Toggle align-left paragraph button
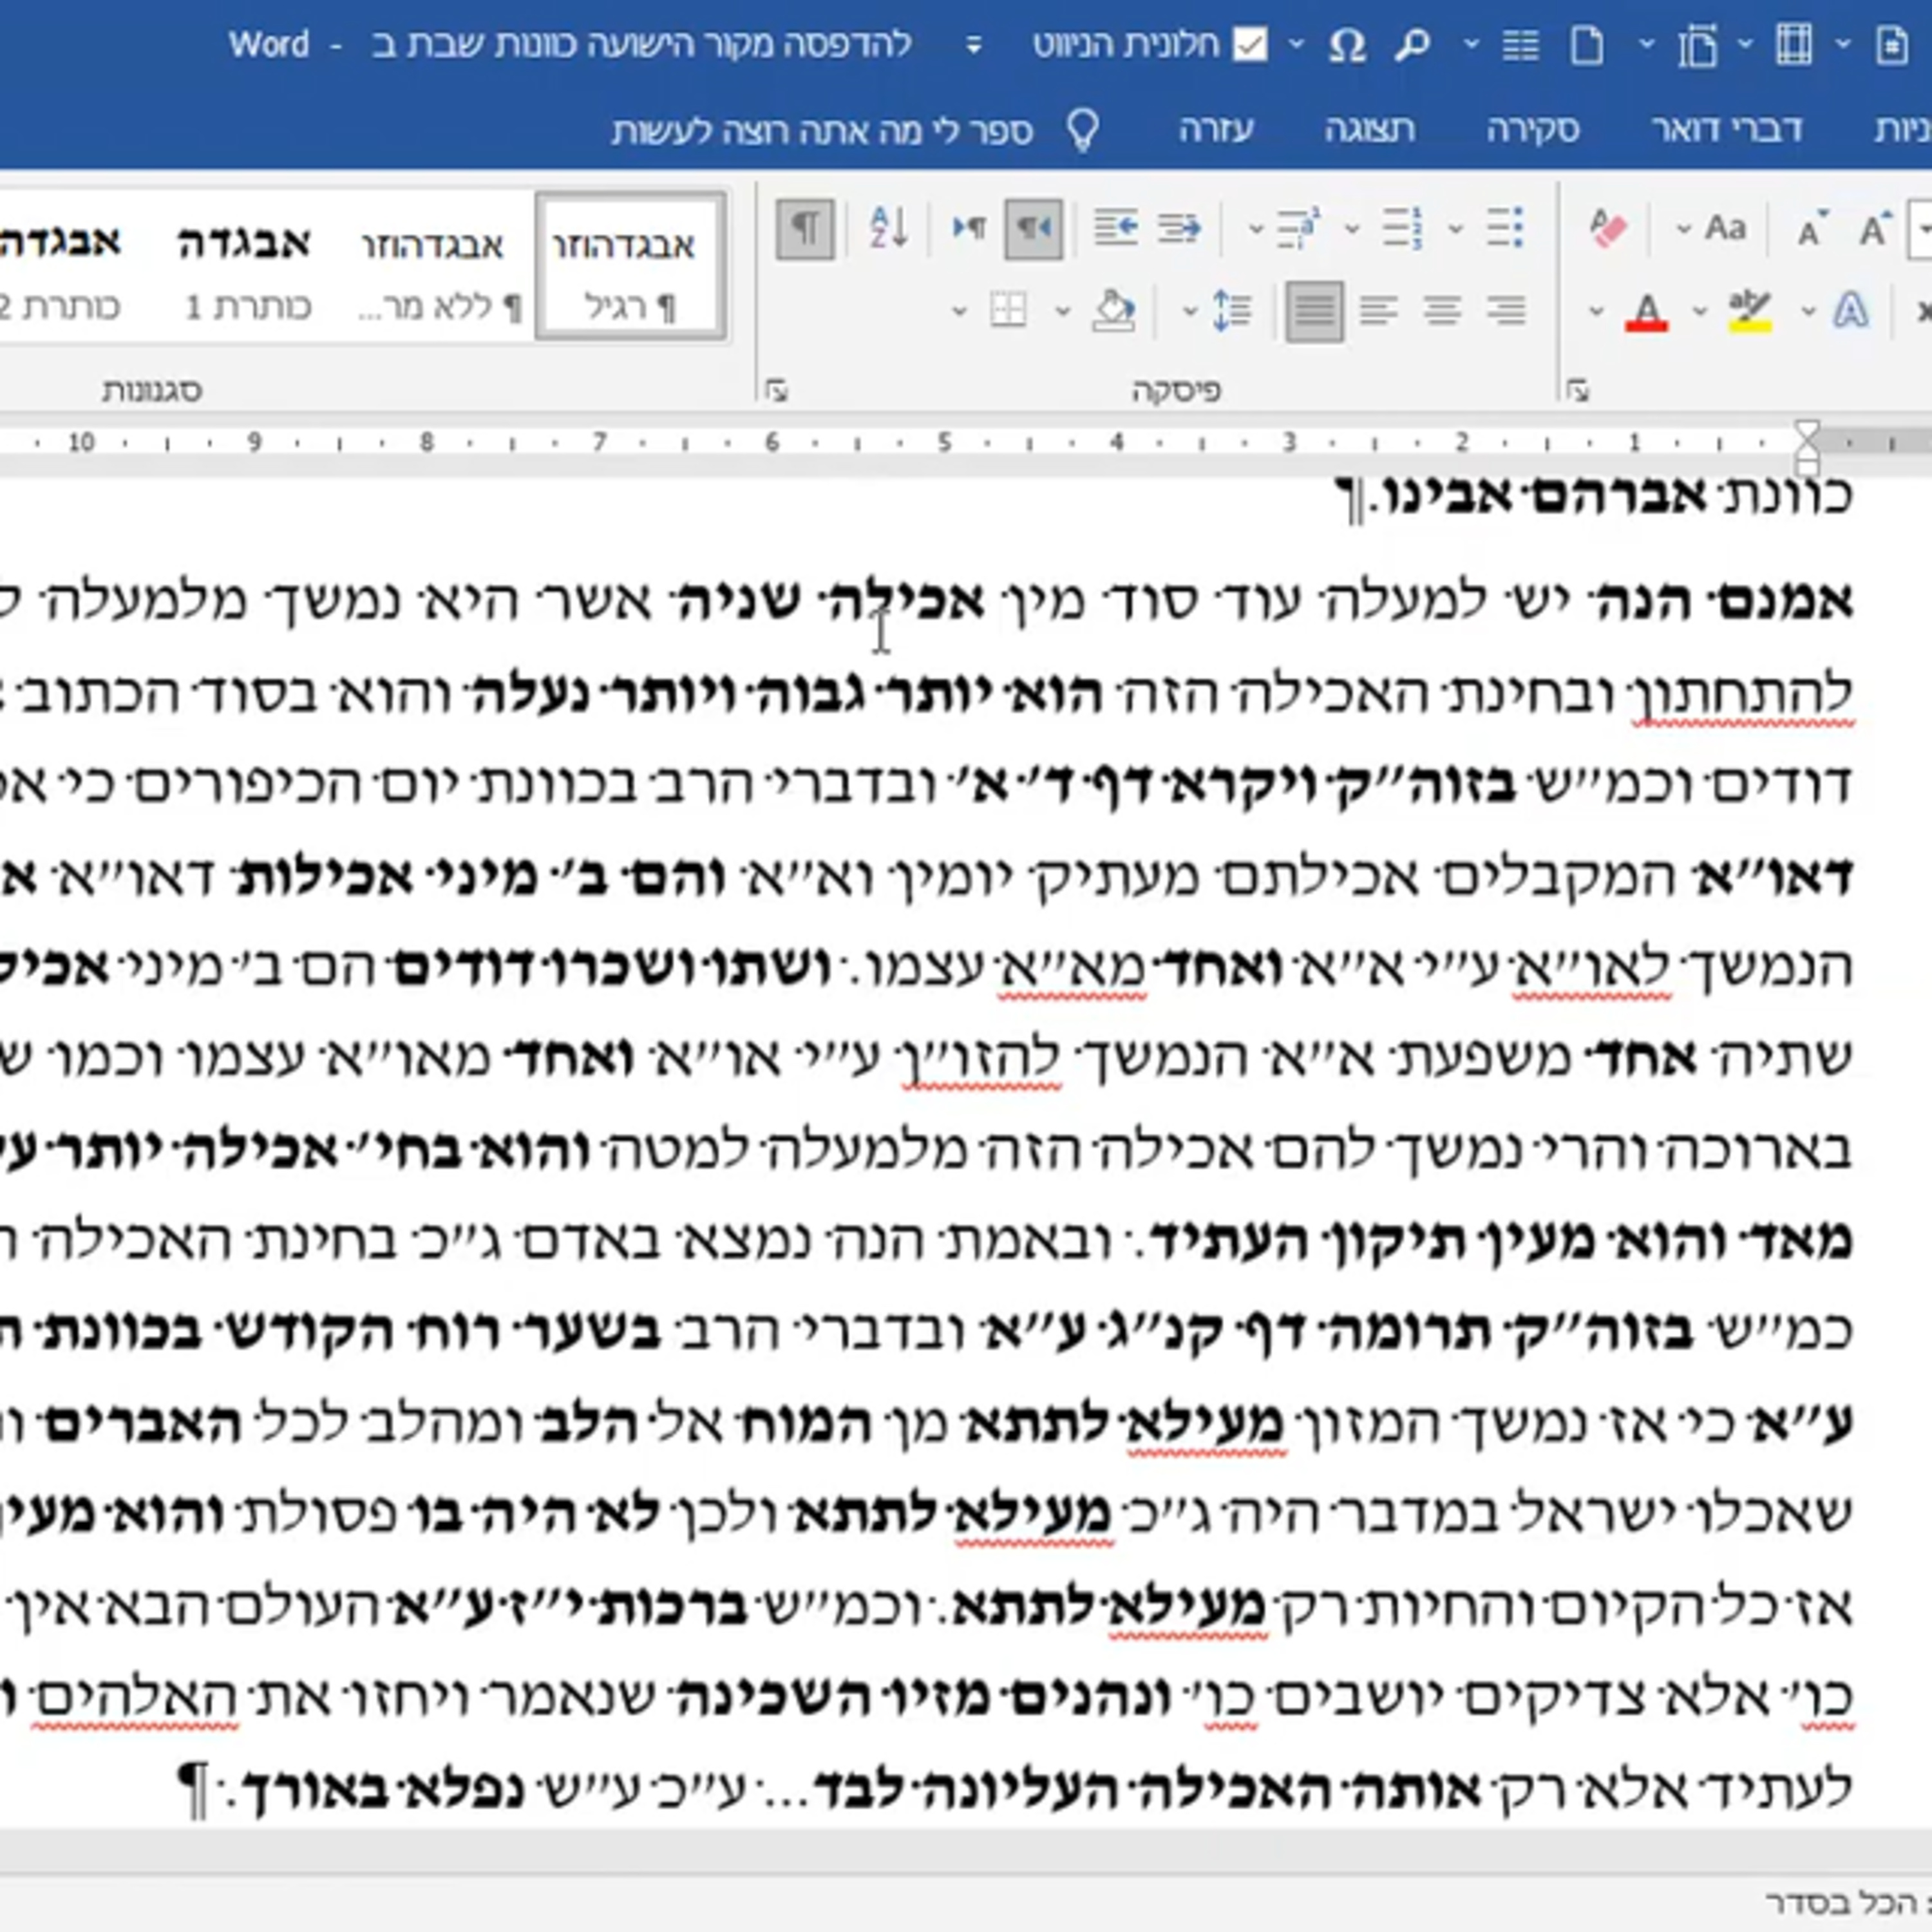Image resolution: width=1932 pixels, height=1932 pixels. [1379, 311]
